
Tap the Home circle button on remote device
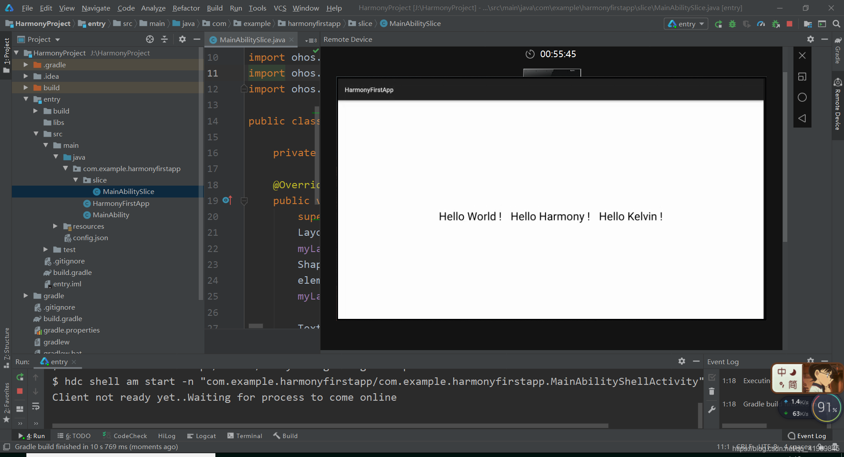[802, 97]
